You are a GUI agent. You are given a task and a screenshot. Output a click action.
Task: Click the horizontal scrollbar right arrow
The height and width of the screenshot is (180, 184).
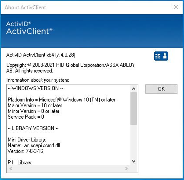(x=127, y=168)
